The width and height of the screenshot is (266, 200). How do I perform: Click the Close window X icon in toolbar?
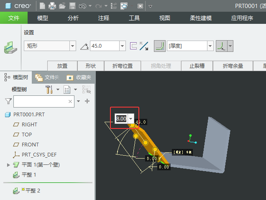(140, 6)
